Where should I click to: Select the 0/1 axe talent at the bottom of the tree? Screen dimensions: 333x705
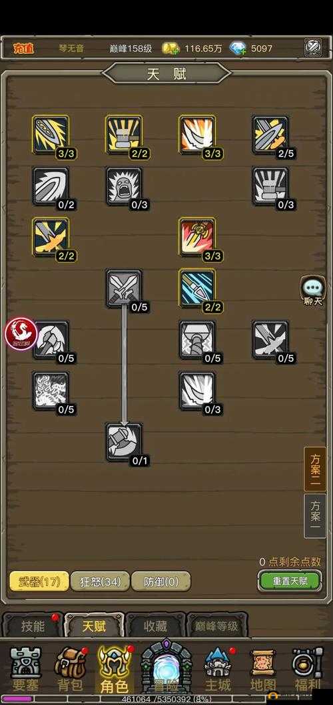coord(124,441)
